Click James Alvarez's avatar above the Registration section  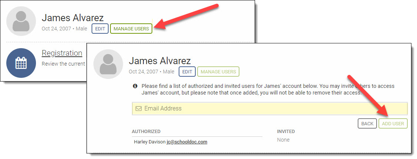pos(21,21)
